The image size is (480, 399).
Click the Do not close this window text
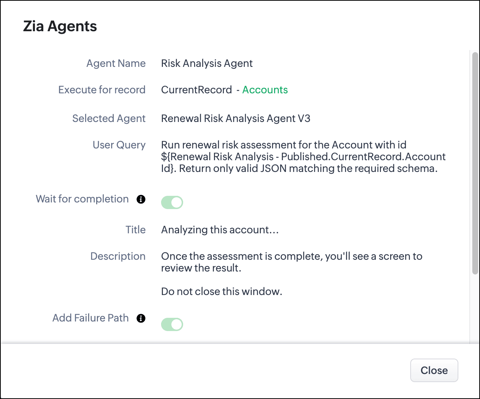click(222, 291)
